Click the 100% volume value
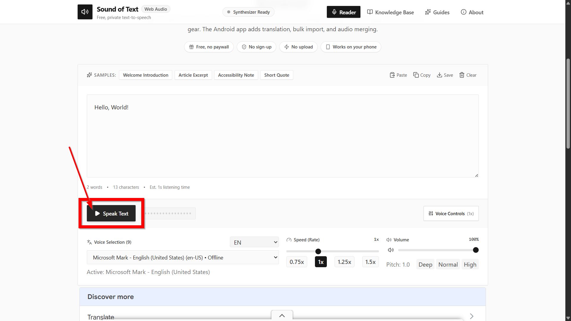 (473, 239)
